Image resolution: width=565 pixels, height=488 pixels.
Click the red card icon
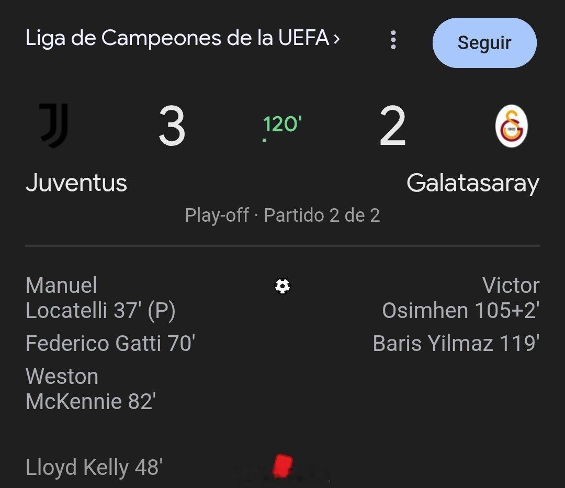point(282,465)
